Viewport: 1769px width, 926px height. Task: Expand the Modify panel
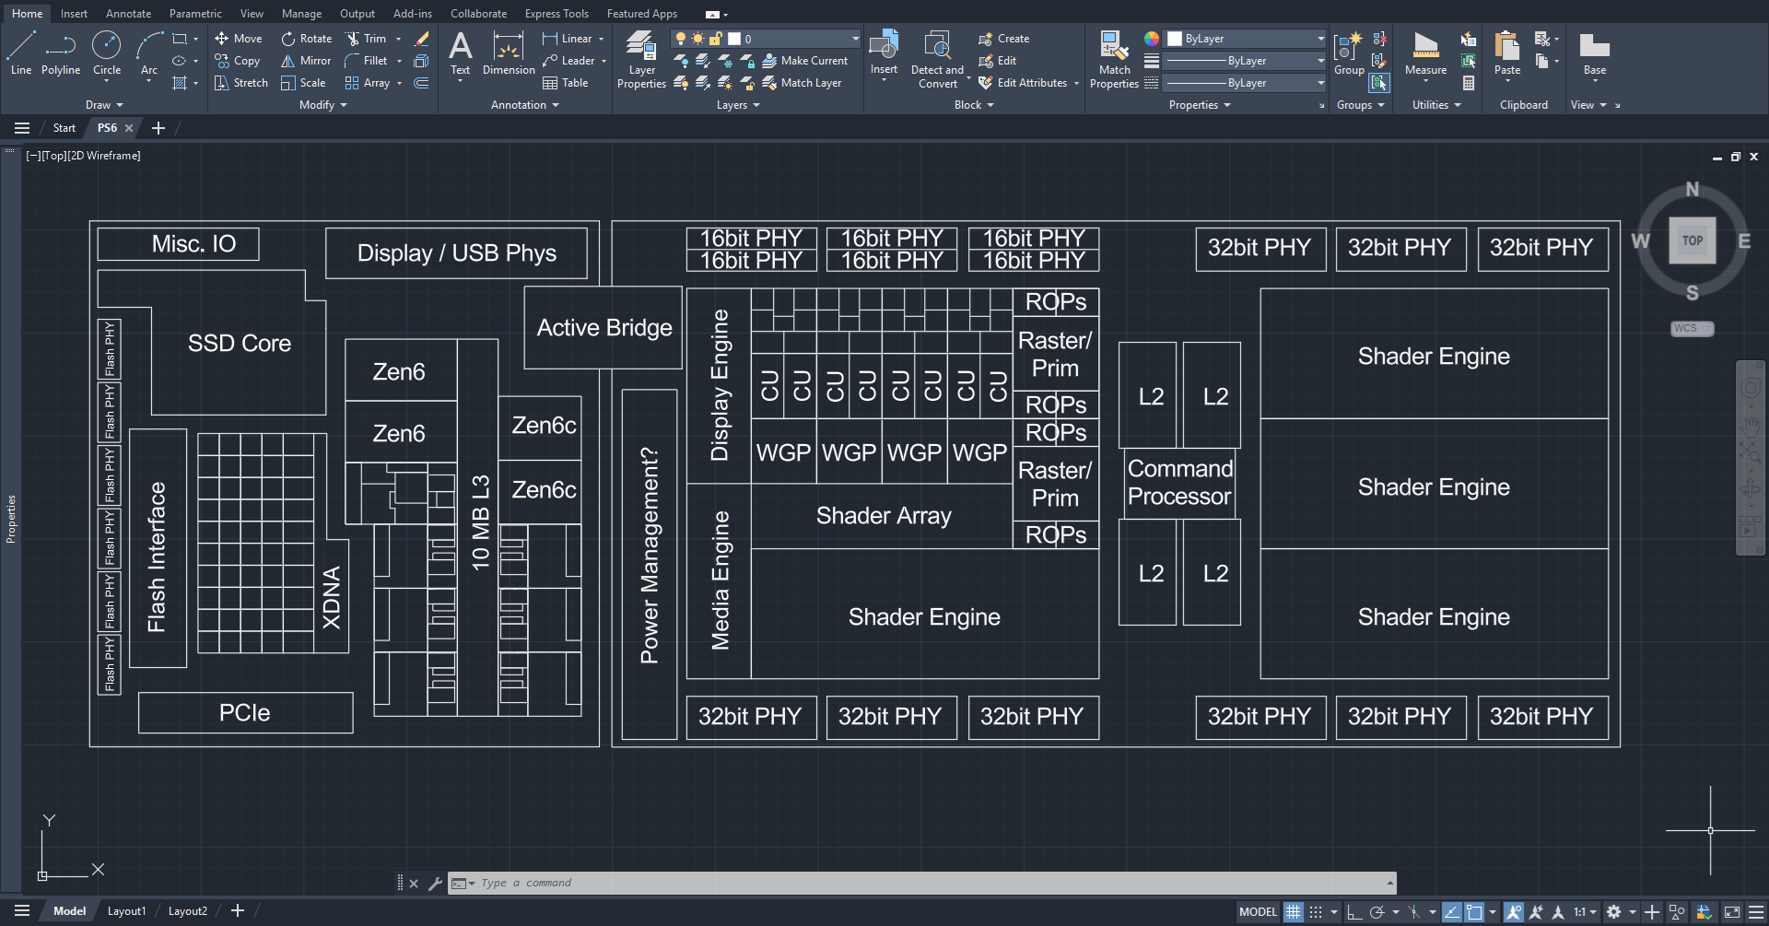click(322, 105)
